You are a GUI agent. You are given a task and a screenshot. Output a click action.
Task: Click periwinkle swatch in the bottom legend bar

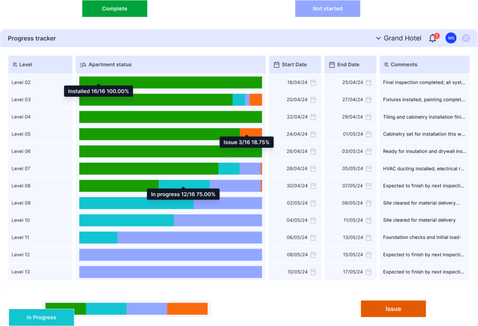click(x=147, y=309)
